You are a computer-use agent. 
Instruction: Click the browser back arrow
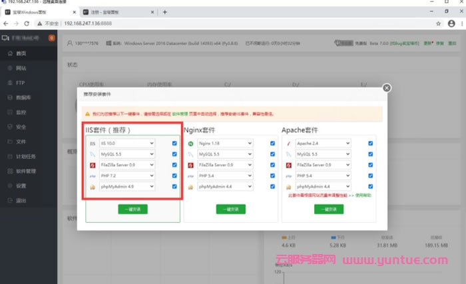click(7, 23)
